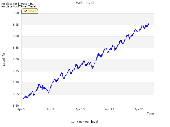Screen dimensions: 170x127
Task: Click the first data point of the blue line
Action: 24,99
